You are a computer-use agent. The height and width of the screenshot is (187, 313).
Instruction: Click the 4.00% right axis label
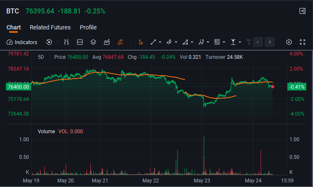[296, 54]
